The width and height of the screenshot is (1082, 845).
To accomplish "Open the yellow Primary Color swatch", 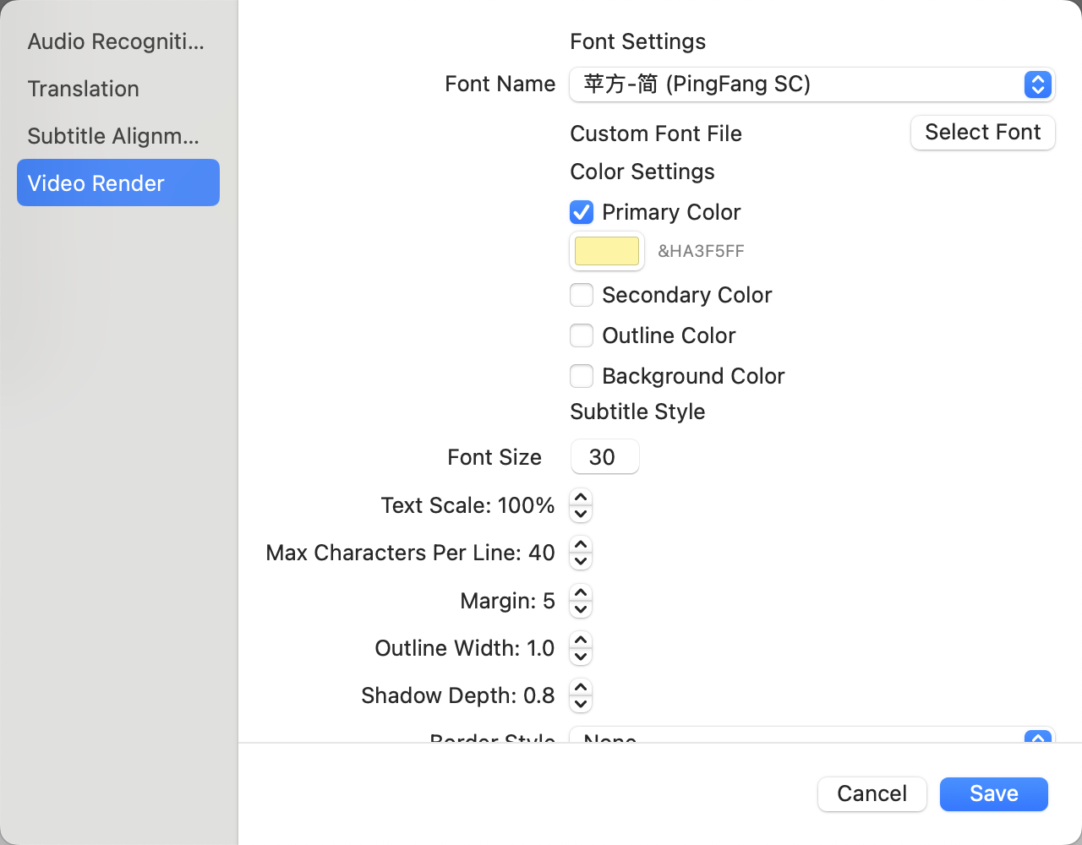I will [x=607, y=251].
